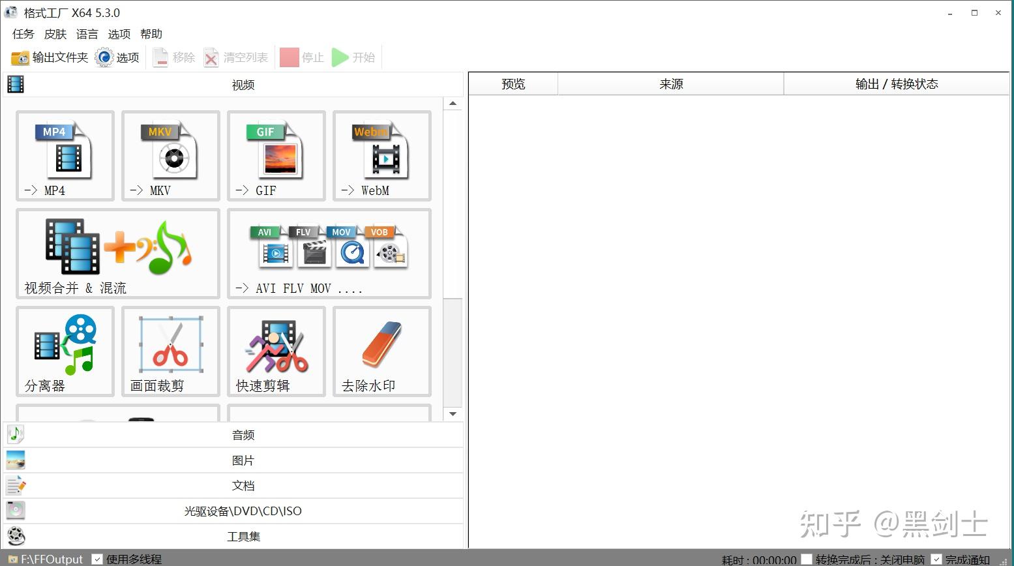Open the 皮肤 skin menu
1014x566 pixels.
click(x=55, y=34)
